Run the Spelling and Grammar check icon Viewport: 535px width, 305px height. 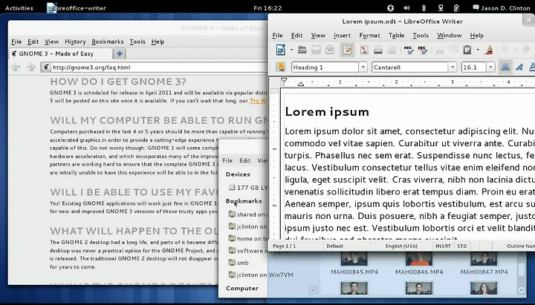click(x=409, y=50)
